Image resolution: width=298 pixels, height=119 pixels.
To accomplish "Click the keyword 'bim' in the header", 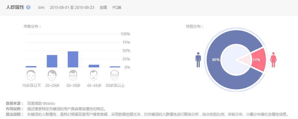I will (41, 8).
